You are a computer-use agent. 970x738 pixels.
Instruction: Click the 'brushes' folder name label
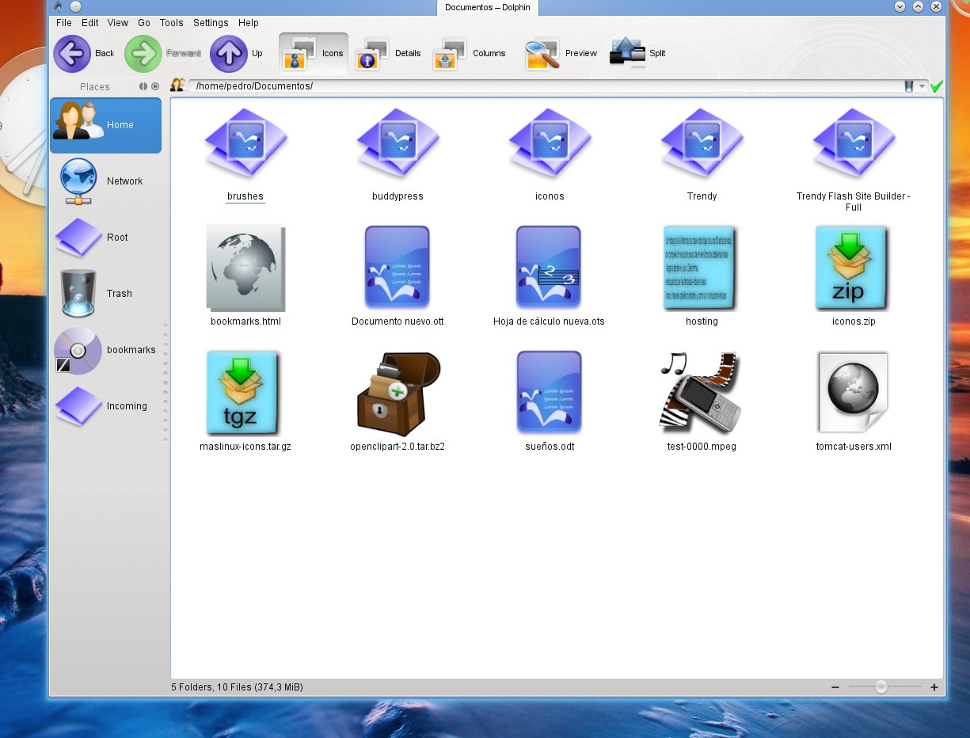[x=245, y=196]
